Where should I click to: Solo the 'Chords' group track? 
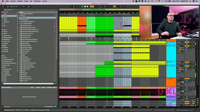click(191, 62)
